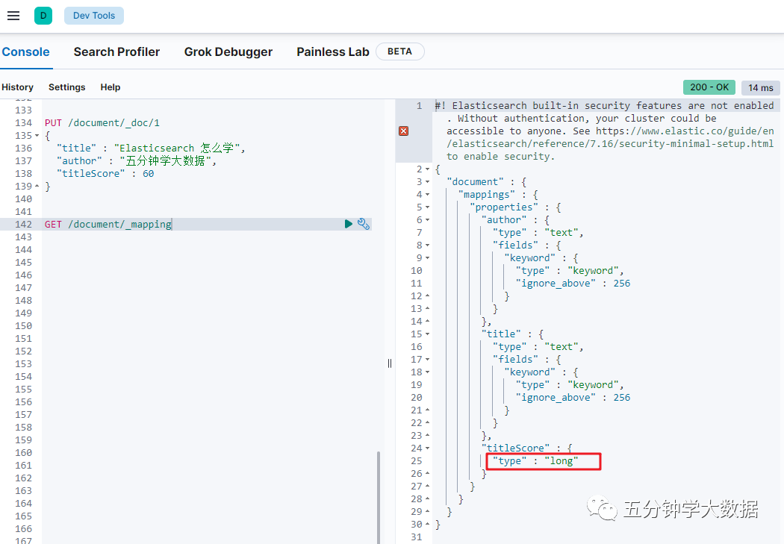Open the hamburger navigation menu
Image resolution: width=784 pixels, height=544 pixels.
pos(13,16)
